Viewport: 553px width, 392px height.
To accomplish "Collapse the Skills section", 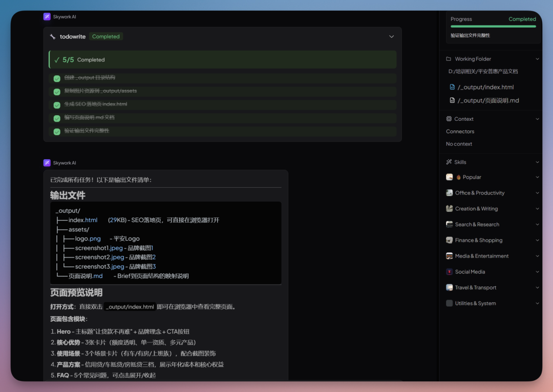I will coord(537,162).
